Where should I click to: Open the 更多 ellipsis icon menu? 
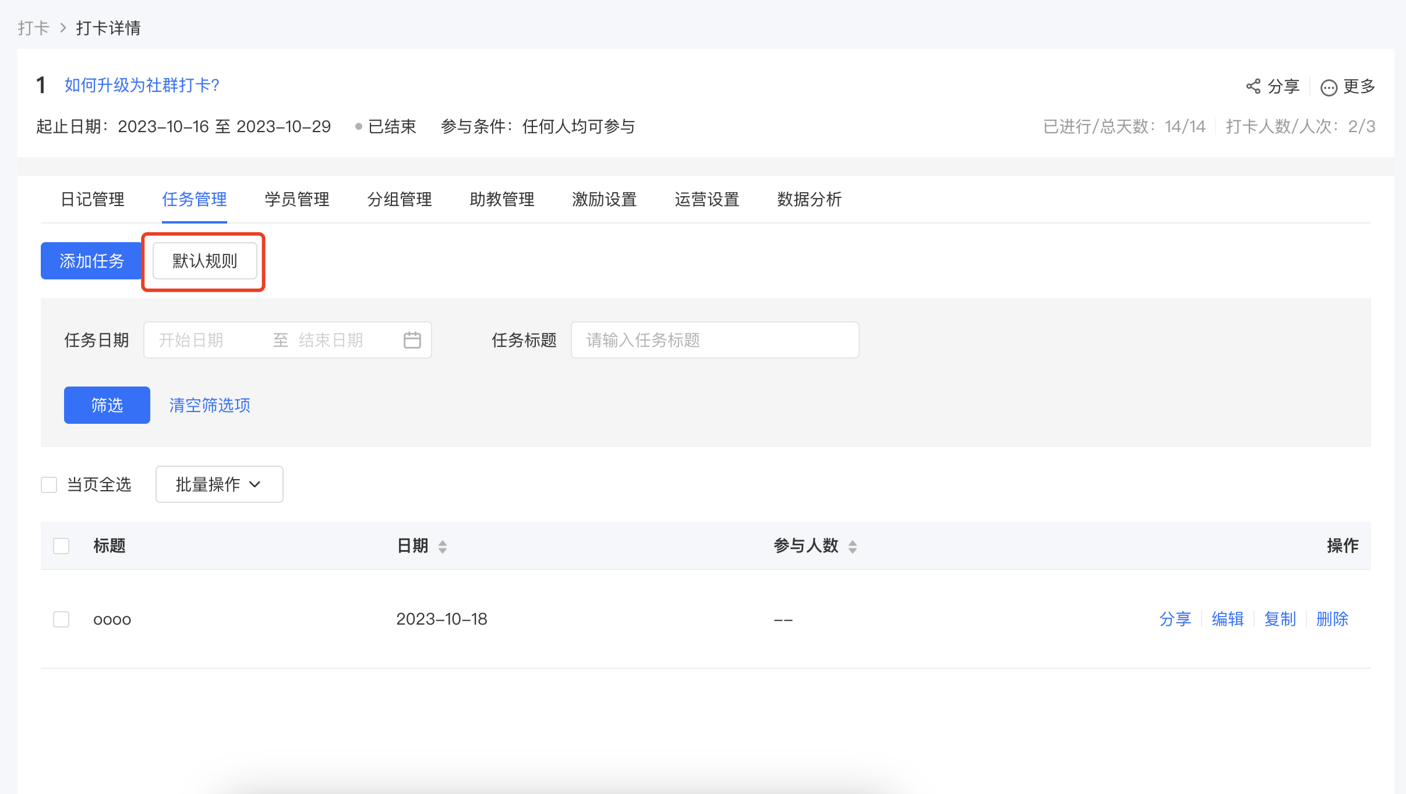(1329, 87)
